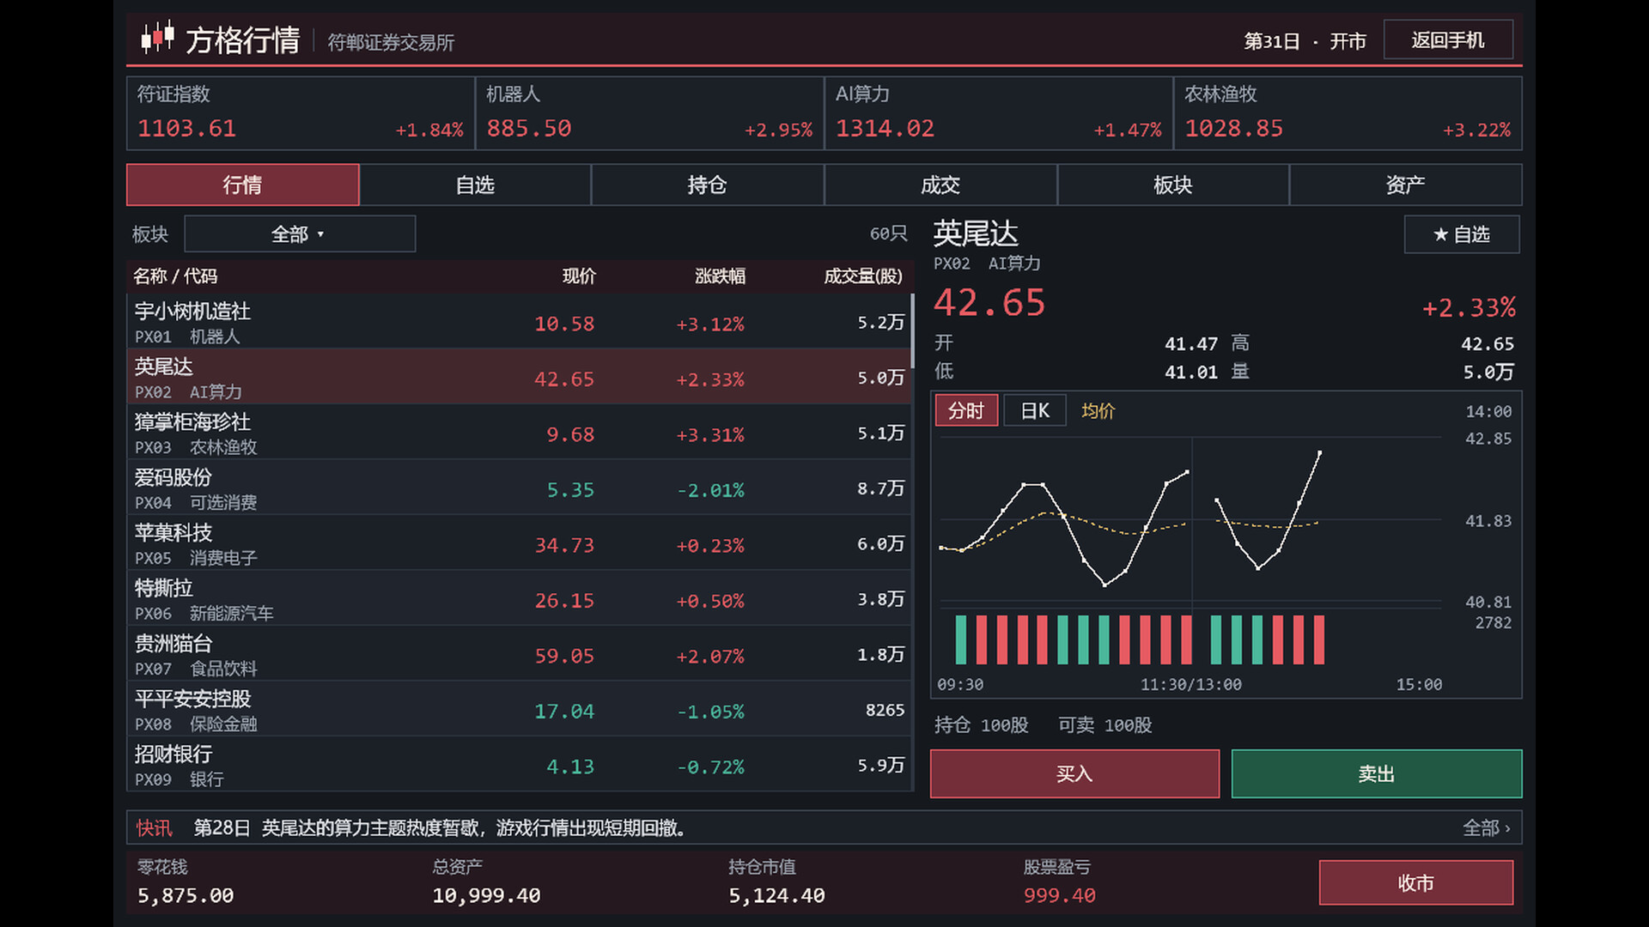Select the 宇小树机造社 stock row
Screen dimensions: 1649x927
(519, 322)
